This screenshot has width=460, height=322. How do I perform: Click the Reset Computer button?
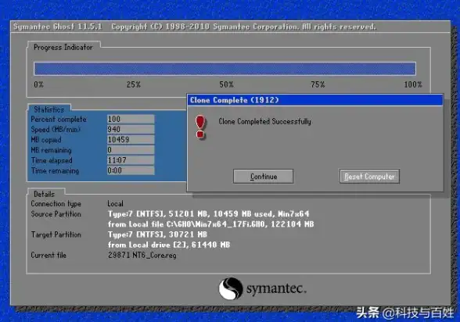(369, 177)
